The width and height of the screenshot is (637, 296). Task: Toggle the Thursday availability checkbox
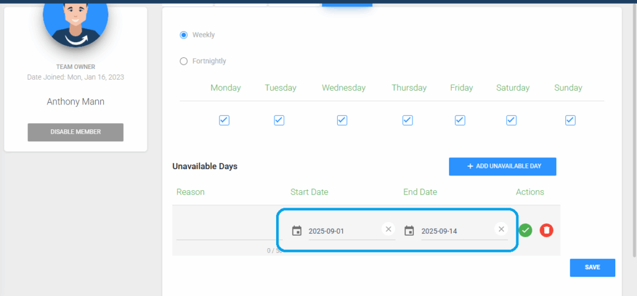(408, 120)
